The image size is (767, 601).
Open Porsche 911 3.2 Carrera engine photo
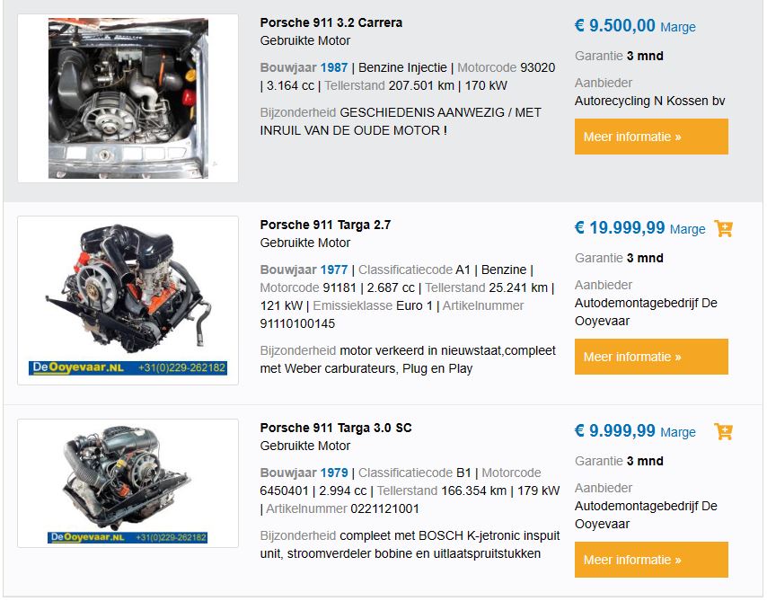click(x=128, y=98)
